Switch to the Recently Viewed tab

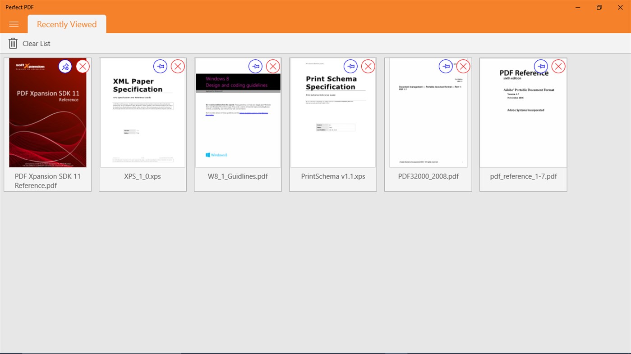(x=66, y=24)
